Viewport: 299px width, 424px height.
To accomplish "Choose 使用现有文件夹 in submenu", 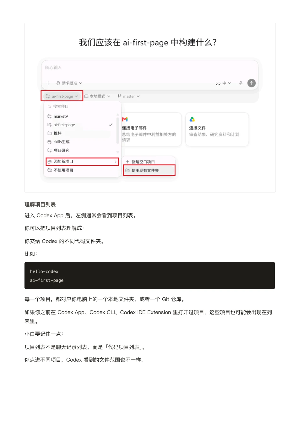I will 149,170.
